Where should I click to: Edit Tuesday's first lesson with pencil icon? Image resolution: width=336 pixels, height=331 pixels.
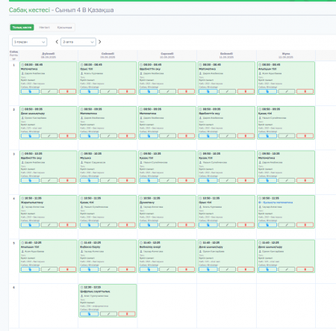click(x=108, y=91)
